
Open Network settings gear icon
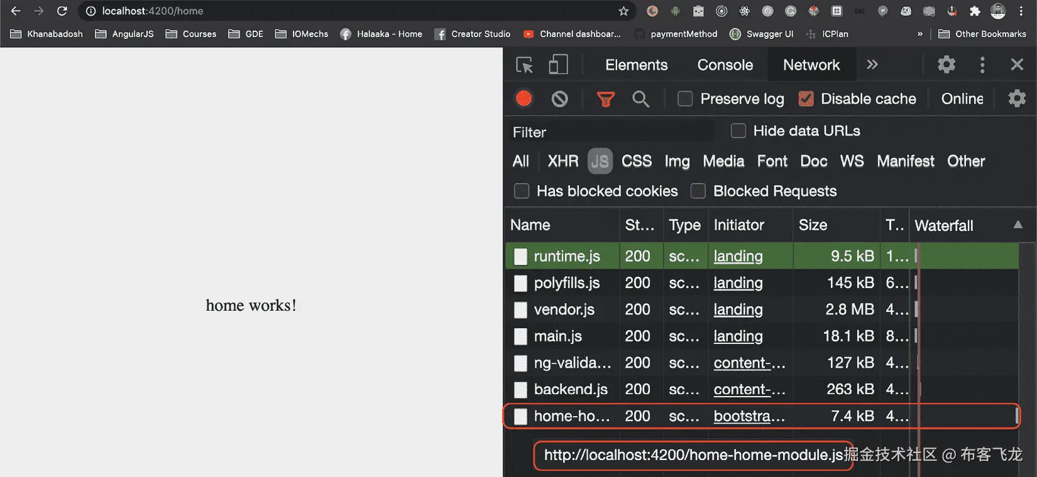point(1017,99)
